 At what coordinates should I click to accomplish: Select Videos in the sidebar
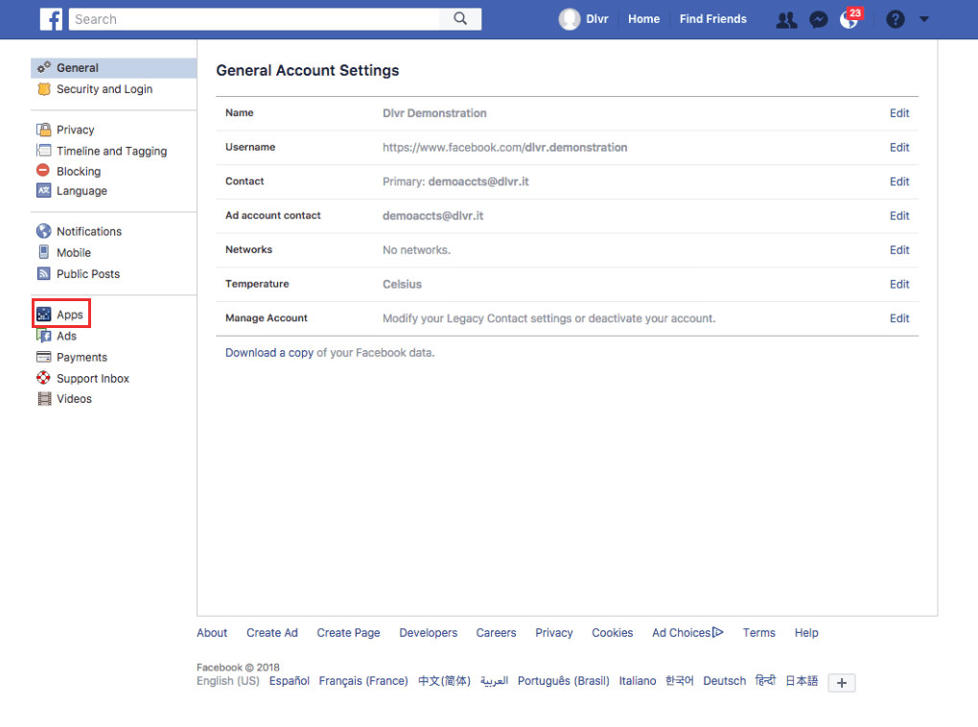(74, 399)
